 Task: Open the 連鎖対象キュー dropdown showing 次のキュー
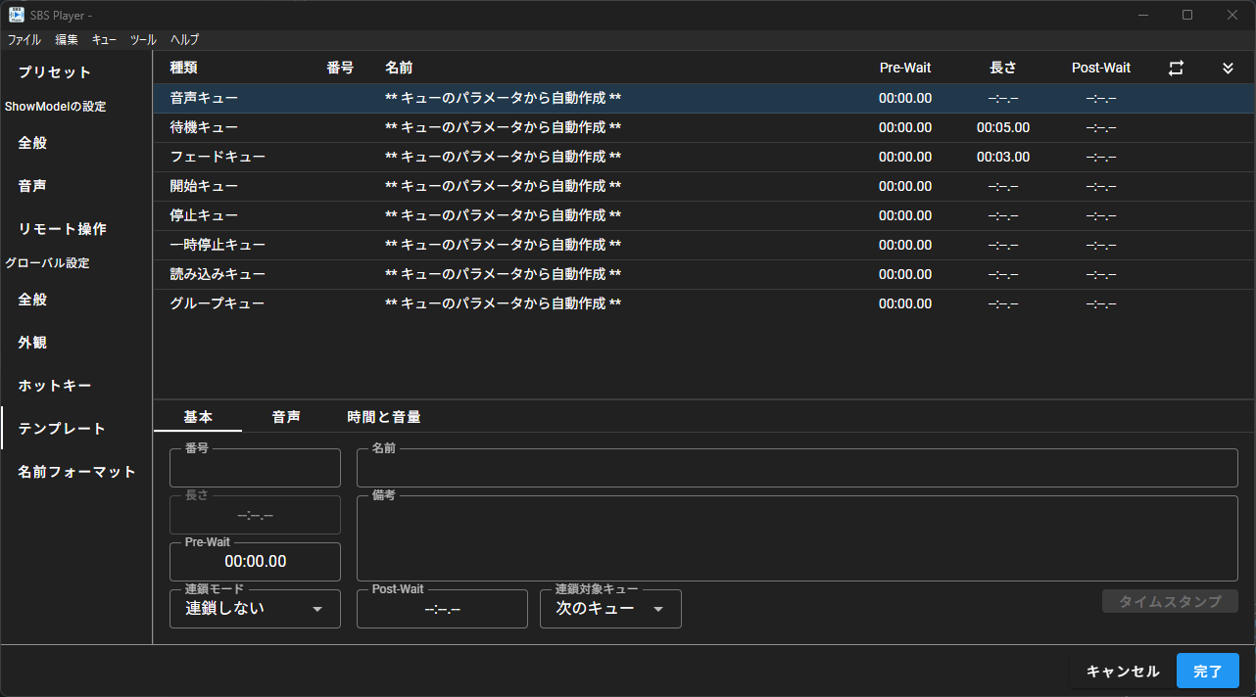(609, 608)
